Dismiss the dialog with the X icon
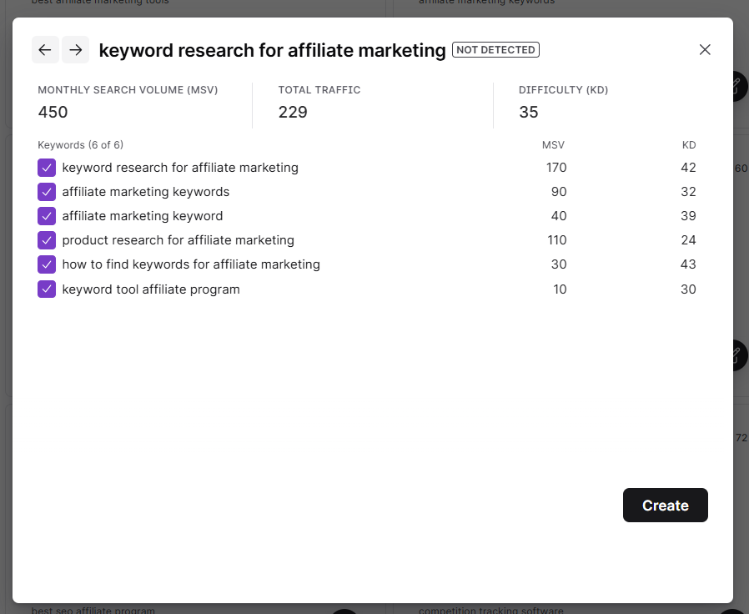 click(x=705, y=50)
